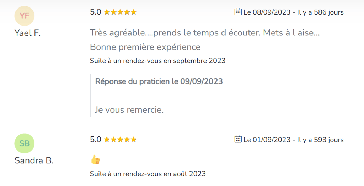Click the SB avatar circle
Image resolution: width=364 pixels, height=186 pixels.
24,143
